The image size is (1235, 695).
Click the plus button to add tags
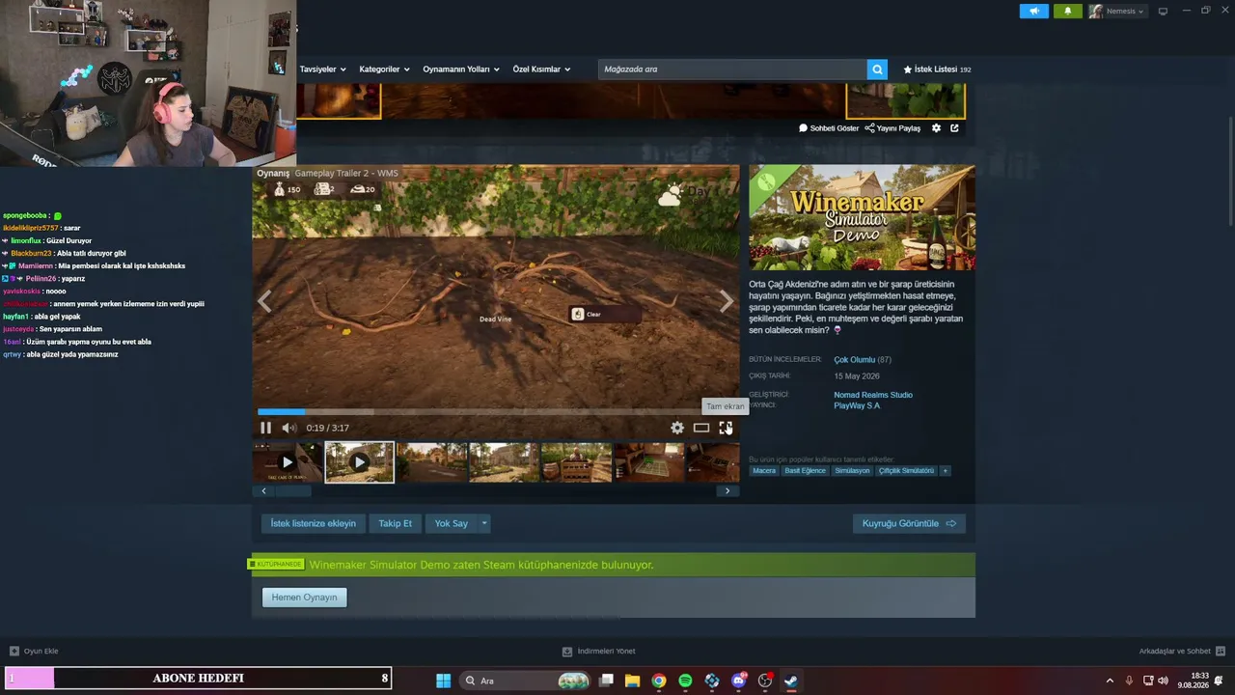click(x=946, y=471)
